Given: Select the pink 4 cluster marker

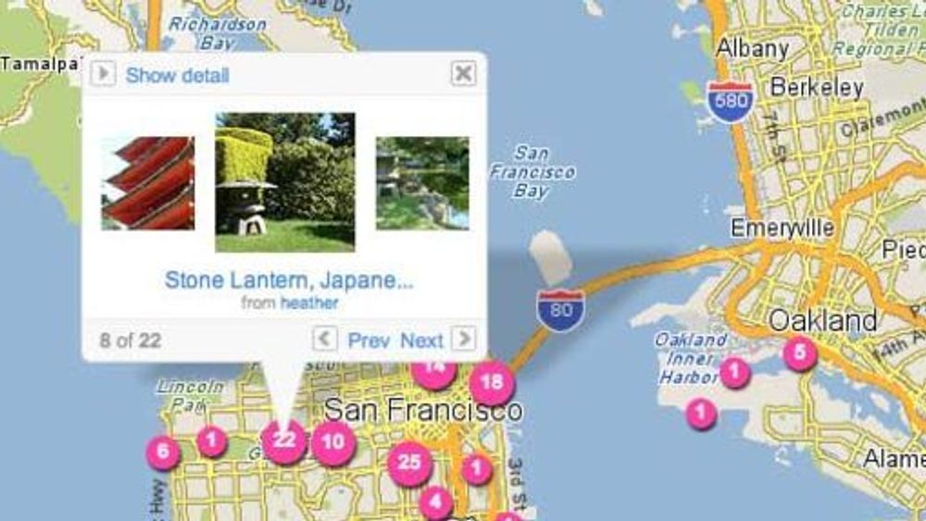Looking at the screenshot, I should point(436,502).
